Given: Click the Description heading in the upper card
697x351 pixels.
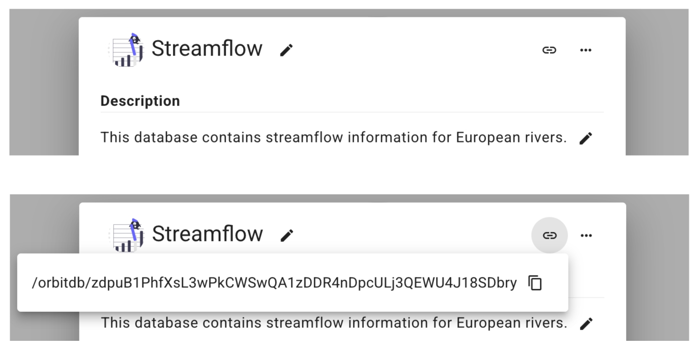Looking at the screenshot, I should click(140, 101).
